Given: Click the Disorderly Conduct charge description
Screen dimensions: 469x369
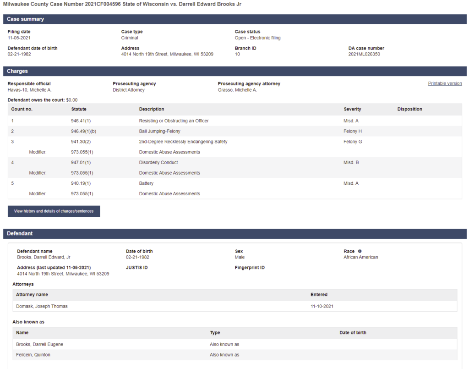Looking at the screenshot, I should [x=158, y=163].
